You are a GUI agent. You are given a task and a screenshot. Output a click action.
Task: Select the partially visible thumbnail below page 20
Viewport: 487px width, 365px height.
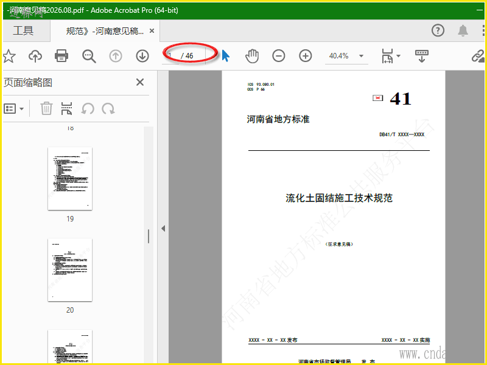click(x=70, y=346)
